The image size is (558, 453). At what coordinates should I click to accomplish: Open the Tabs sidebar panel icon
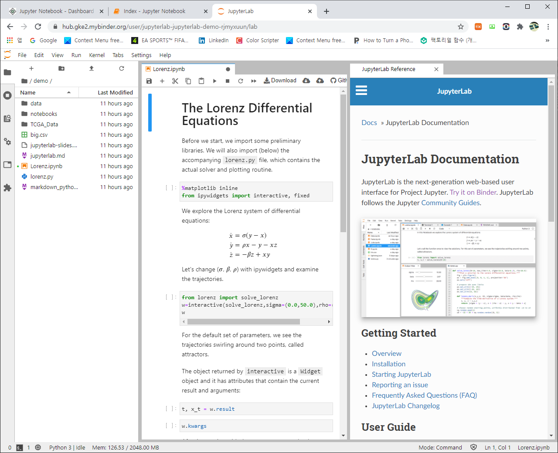click(7, 165)
